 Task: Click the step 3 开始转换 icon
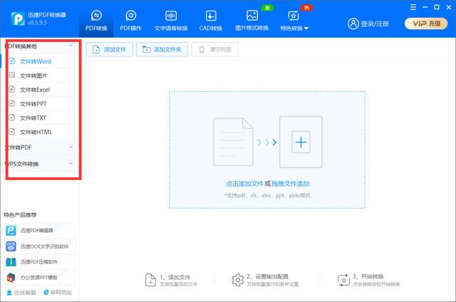[x=343, y=280]
